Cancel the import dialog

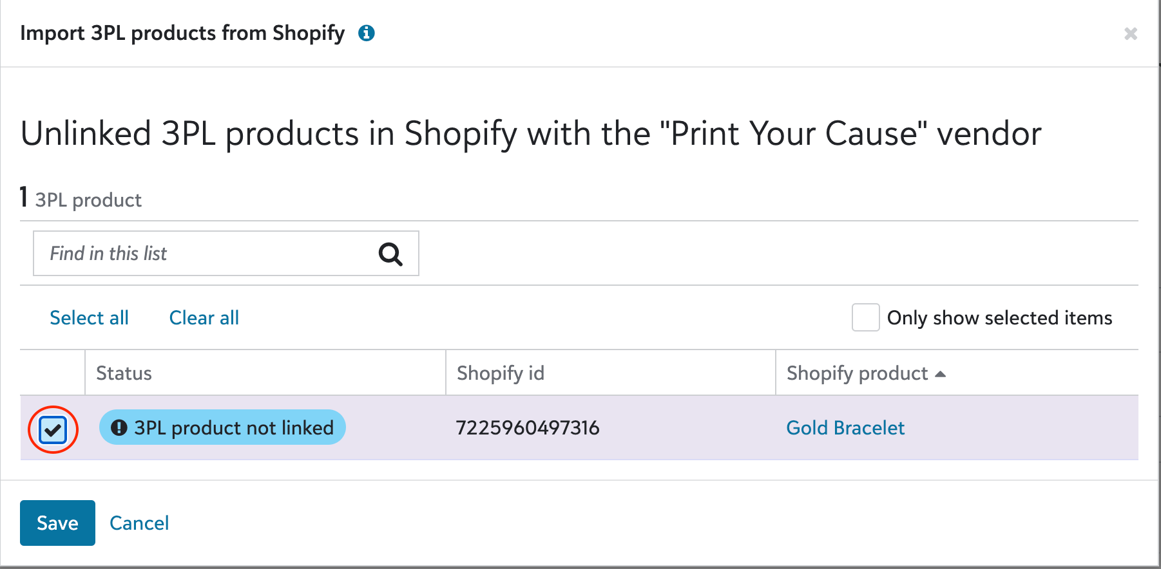click(x=139, y=523)
